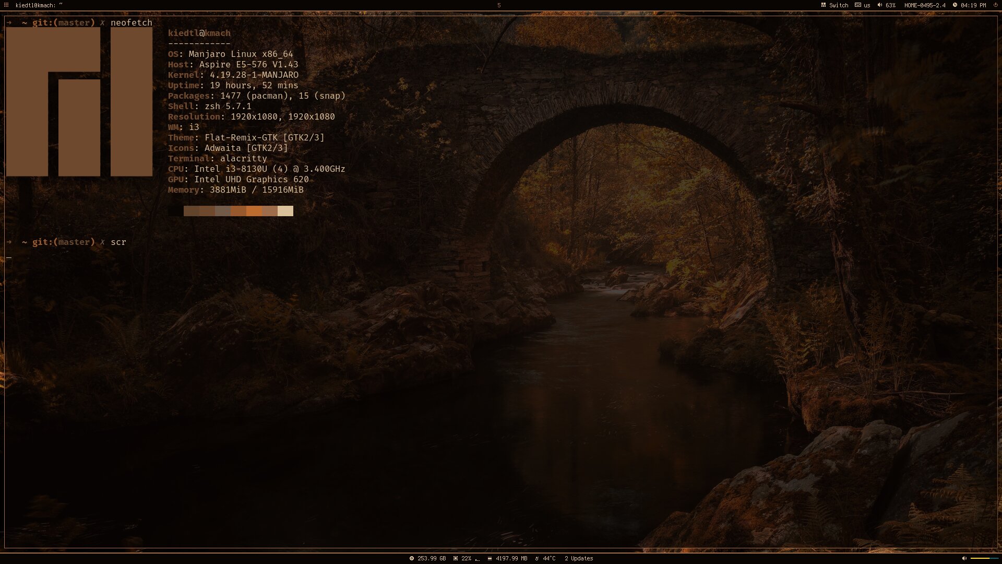Image resolution: width=1002 pixels, height=564 pixels.
Task: Click the disk icon before 253.99 GB
Action: tap(411, 558)
